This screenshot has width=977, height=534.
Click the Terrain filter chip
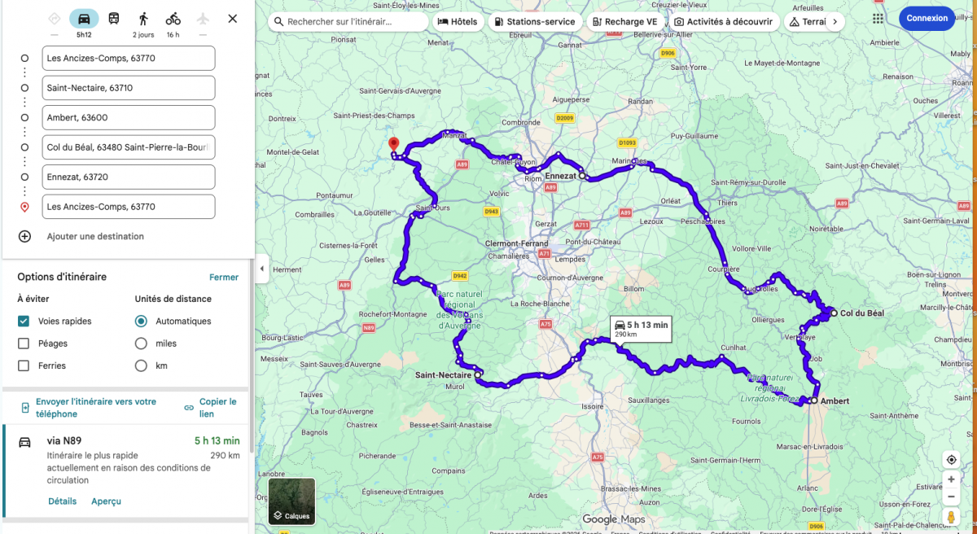click(x=806, y=22)
